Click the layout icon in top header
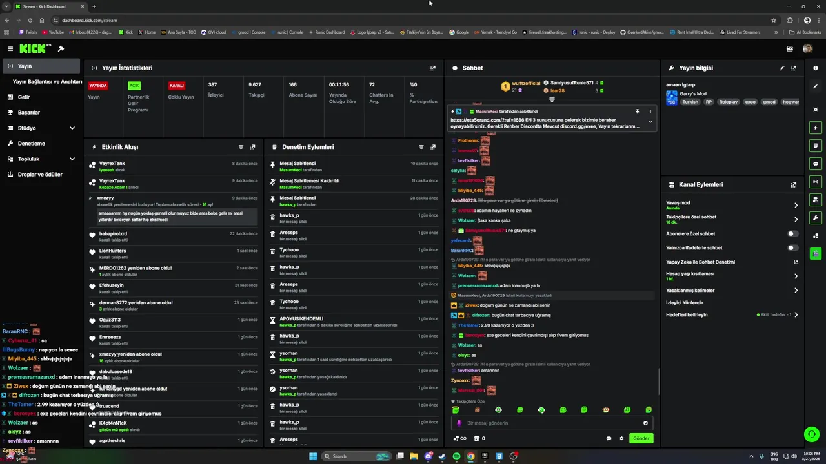 pyautogui.click(x=790, y=48)
